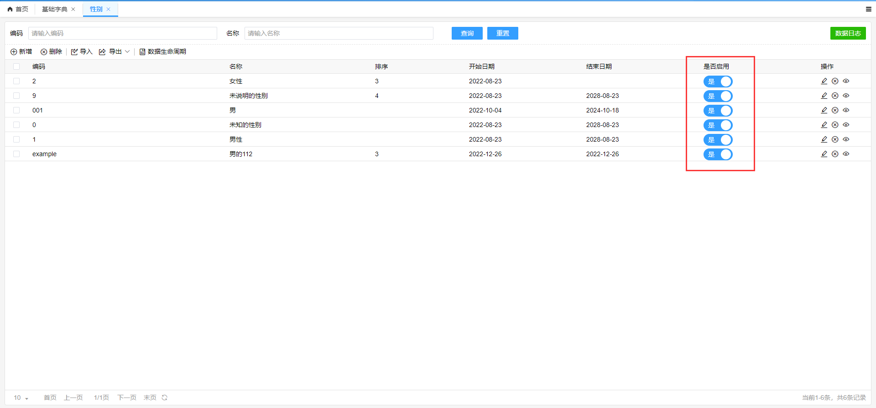Open the page size dropdown showing 10
This screenshot has width=876, height=408.
[x=21, y=398]
